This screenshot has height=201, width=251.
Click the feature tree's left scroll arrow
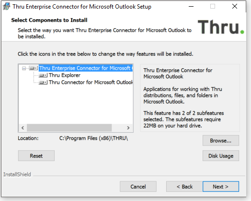tap(23, 128)
